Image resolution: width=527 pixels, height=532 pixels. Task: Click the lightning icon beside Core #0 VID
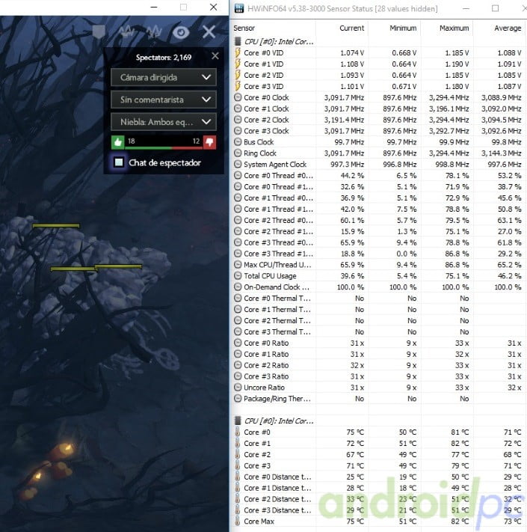click(x=238, y=52)
